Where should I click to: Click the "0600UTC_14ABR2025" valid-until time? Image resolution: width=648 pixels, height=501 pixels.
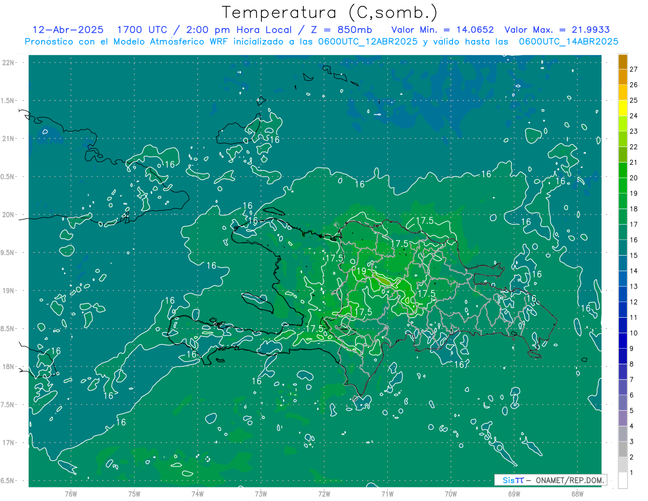(568, 42)
